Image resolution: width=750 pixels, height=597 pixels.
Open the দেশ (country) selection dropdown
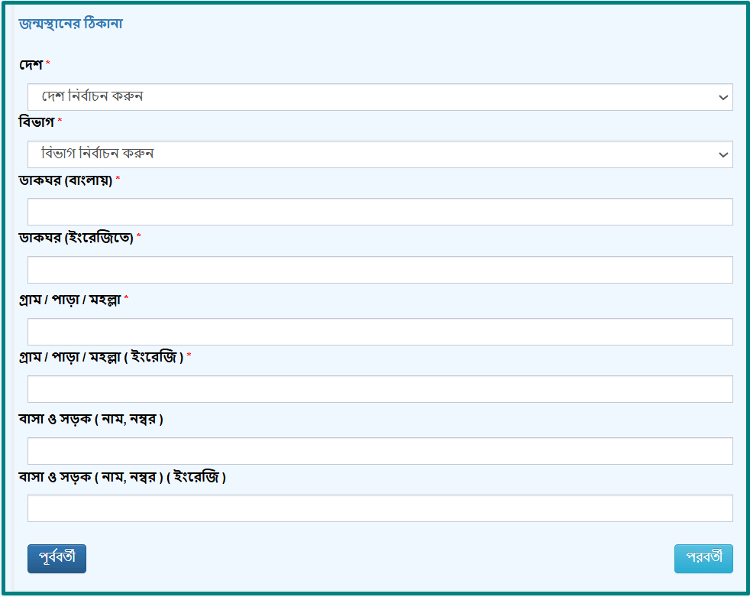[x=380, y=97]
